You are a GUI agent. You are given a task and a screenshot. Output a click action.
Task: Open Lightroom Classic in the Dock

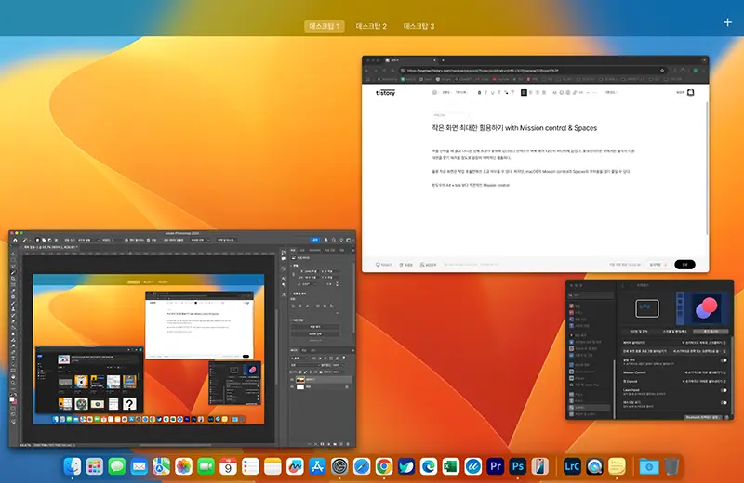point(572,467)
